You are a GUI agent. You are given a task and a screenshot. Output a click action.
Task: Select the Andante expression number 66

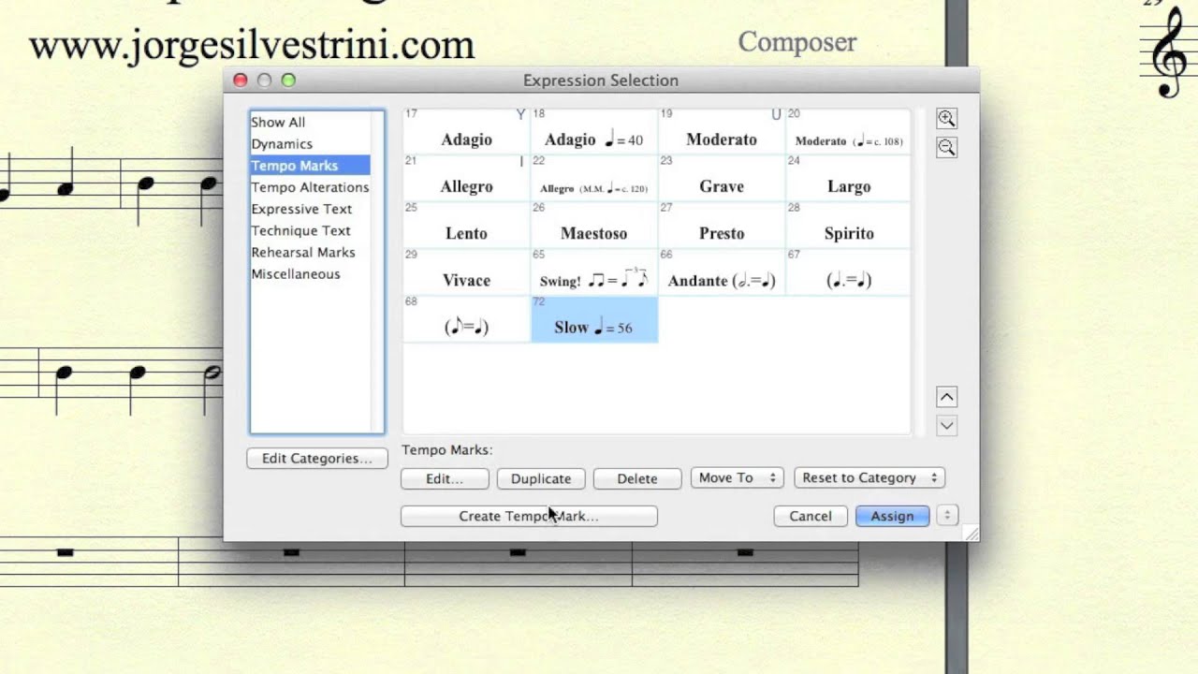[722, 271]
